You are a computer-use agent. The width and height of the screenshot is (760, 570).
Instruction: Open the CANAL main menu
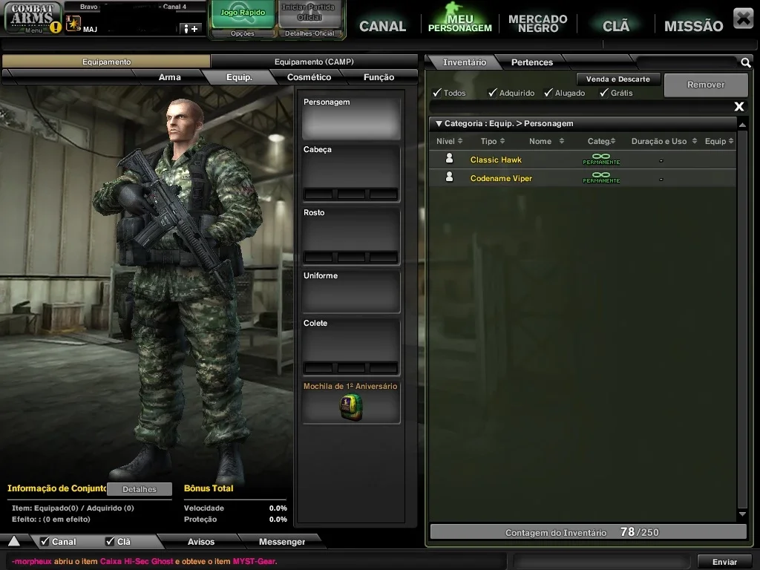click(x=382, y=26)
